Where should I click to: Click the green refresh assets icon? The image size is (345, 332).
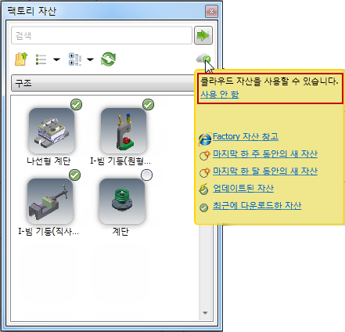[108, 59]
